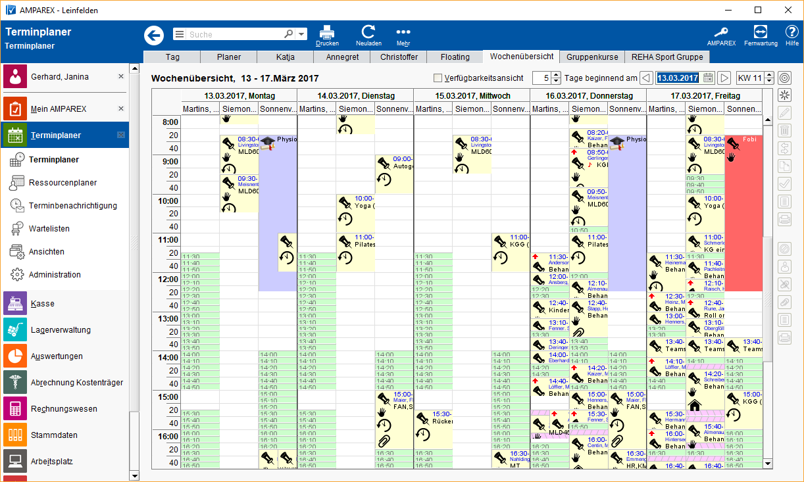804x482 pixels.
Task: Open the Mehr menu with three dots
Action: tap(403, 36)
